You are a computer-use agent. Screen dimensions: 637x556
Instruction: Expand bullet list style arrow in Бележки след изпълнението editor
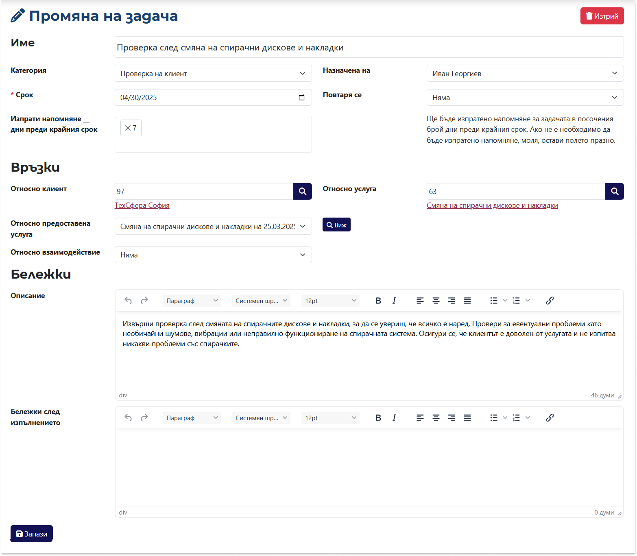(x=505, y=418)
